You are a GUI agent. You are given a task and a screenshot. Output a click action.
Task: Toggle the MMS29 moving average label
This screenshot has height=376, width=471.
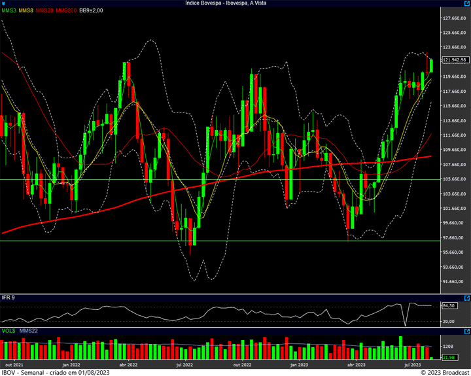point(44,10)
